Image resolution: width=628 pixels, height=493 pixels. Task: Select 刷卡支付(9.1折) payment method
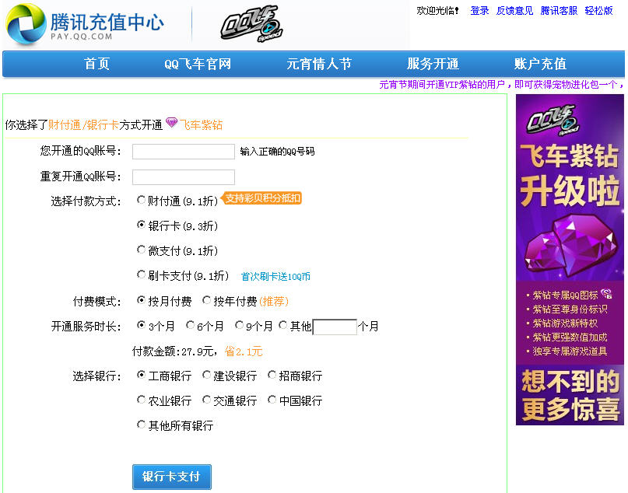(141, 274)
